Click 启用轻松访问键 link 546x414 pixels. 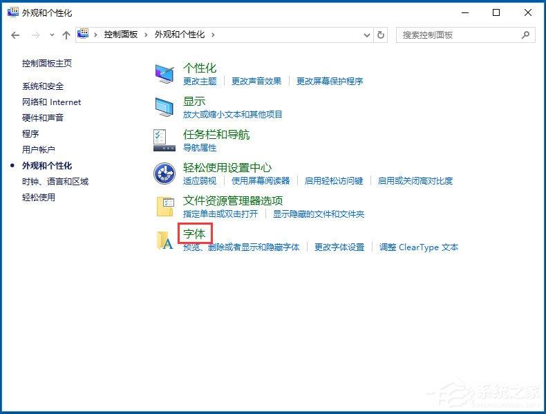[334, 181]
